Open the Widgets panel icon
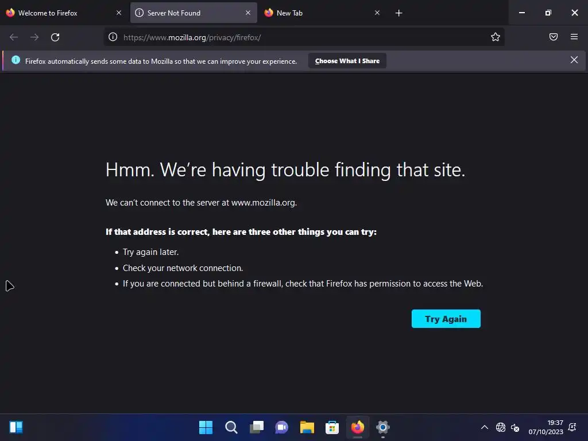The width and height of the screenshot is (588, 441). tap(16, 427)
